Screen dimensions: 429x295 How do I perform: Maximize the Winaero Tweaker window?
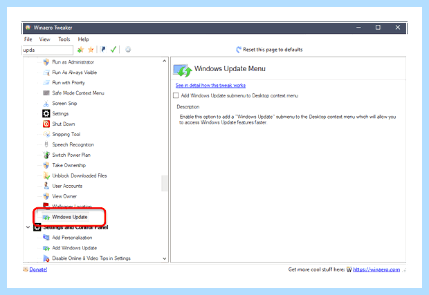pos(378,28)
